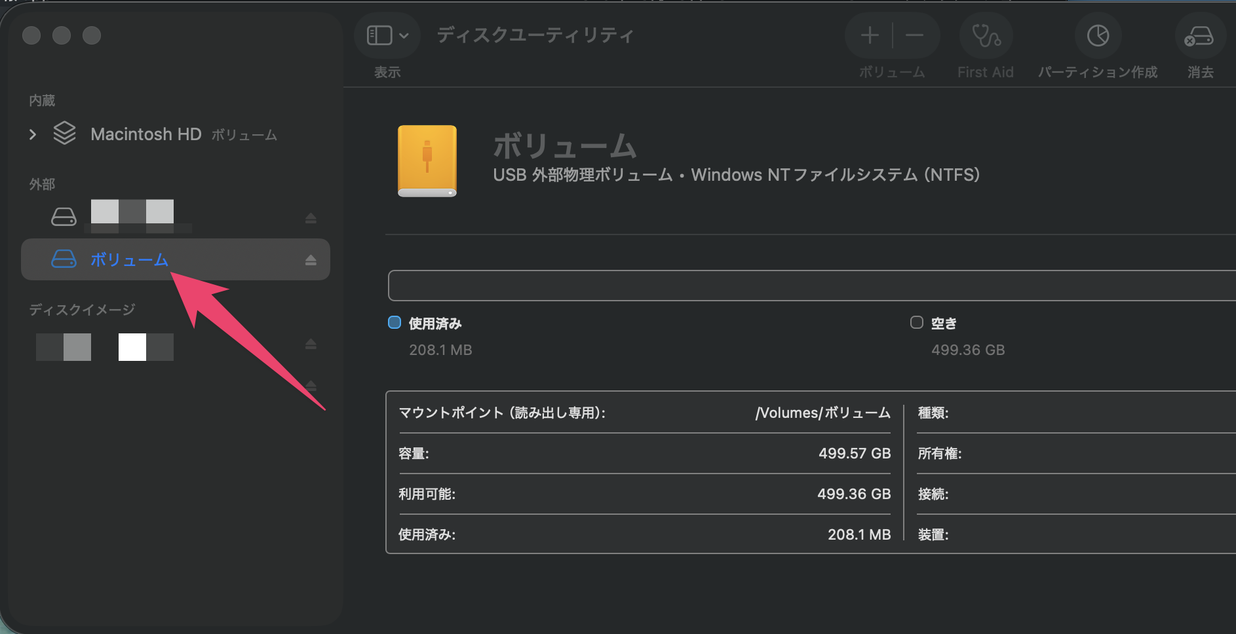Select the ボリューム sidebar entry

tap(129, 259)
